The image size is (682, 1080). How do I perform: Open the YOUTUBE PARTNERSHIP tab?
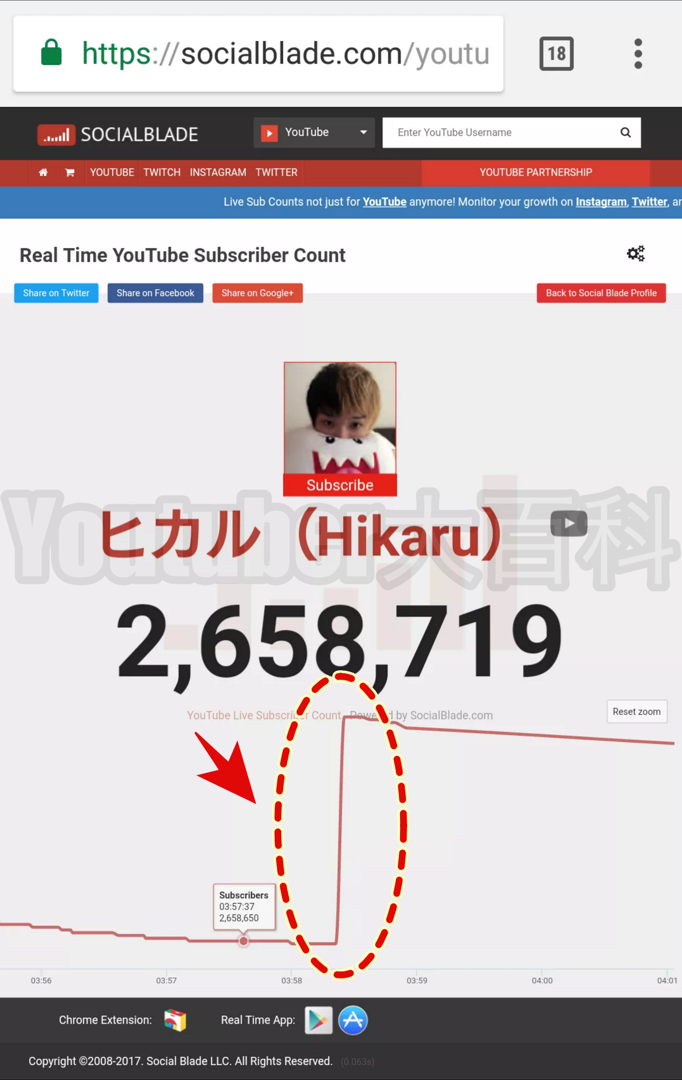[535, 172]
